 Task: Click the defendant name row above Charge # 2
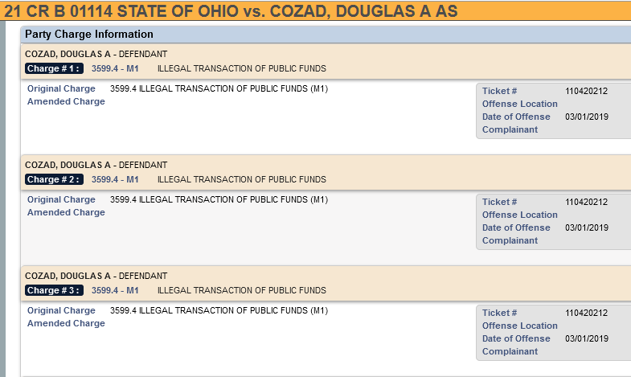[96, 165]
